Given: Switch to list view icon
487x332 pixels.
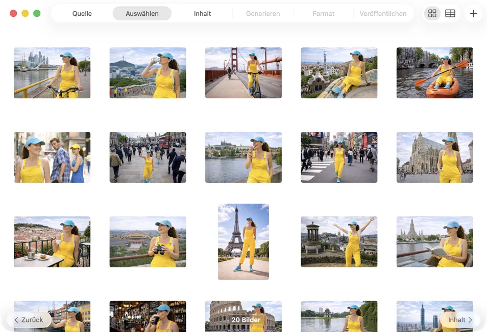Looking at the screenshot, I should [x=450, y=14].
